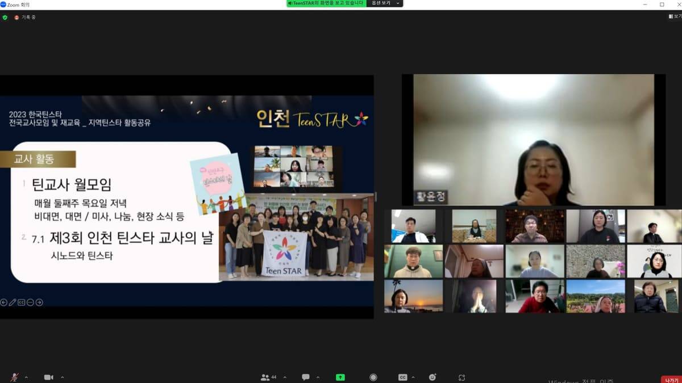Select the video of the man in the white top
This screenshot has height=383, width=682.
point(413,226)
